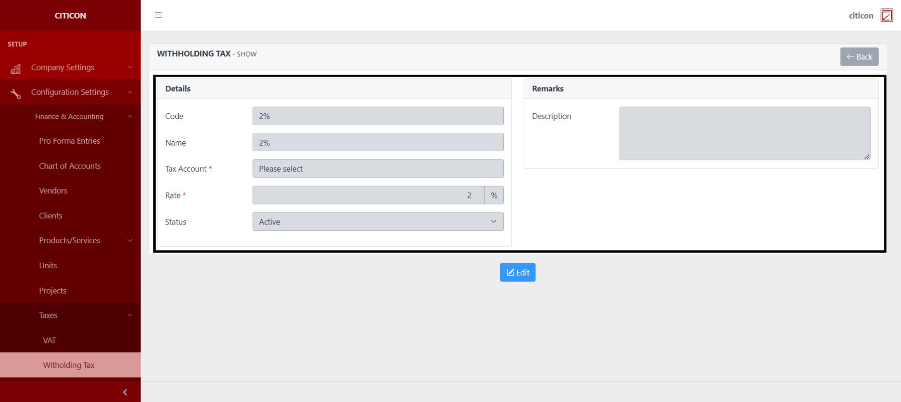Click the Company Settings building icon
901x402 pixels.
click(x=16, y=69)
